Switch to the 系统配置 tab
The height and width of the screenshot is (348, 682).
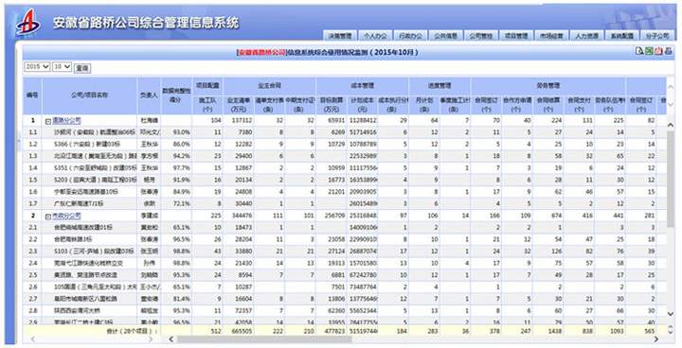tap(622, 36)
